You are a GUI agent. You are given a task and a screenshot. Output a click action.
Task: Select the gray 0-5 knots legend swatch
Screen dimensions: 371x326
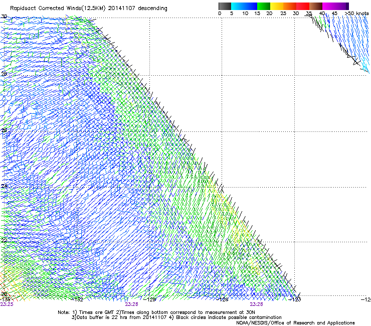(x=225, y=6)
